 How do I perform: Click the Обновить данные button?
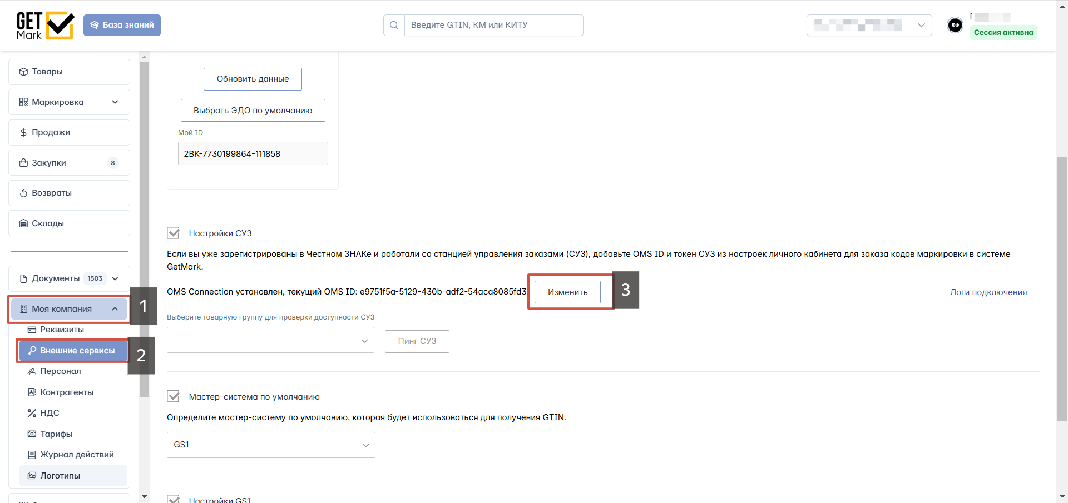click(253, 79)
